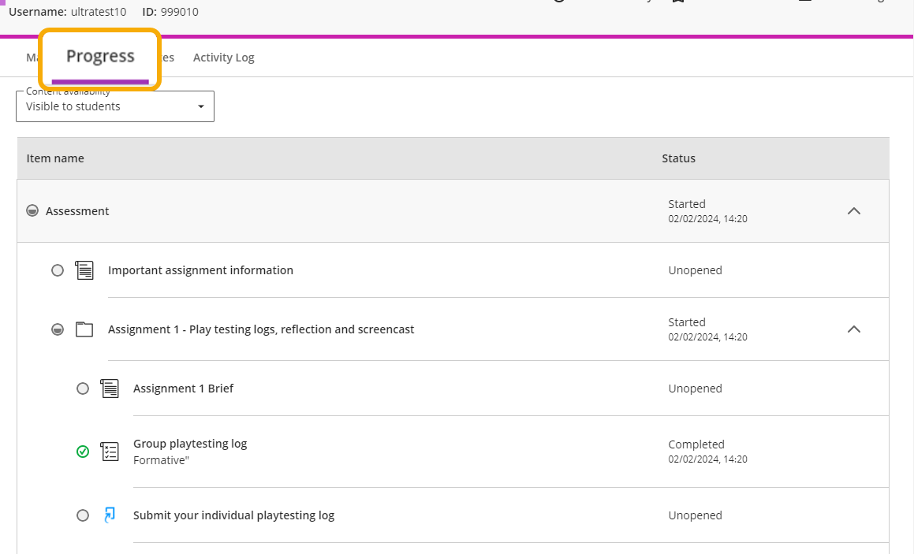Image resolution: width=914 pixels, height=554 pixels.
Task: Click the half-filled status icon beside Assessment
Action: pos(32,211)
